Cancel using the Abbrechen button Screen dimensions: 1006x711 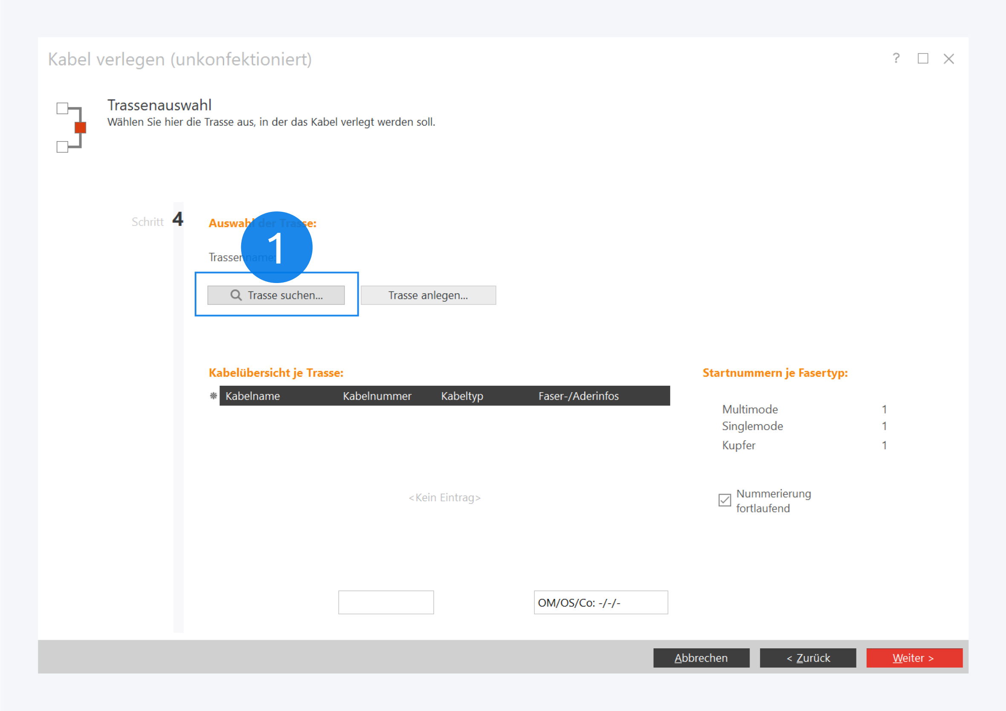coord(701,658)
